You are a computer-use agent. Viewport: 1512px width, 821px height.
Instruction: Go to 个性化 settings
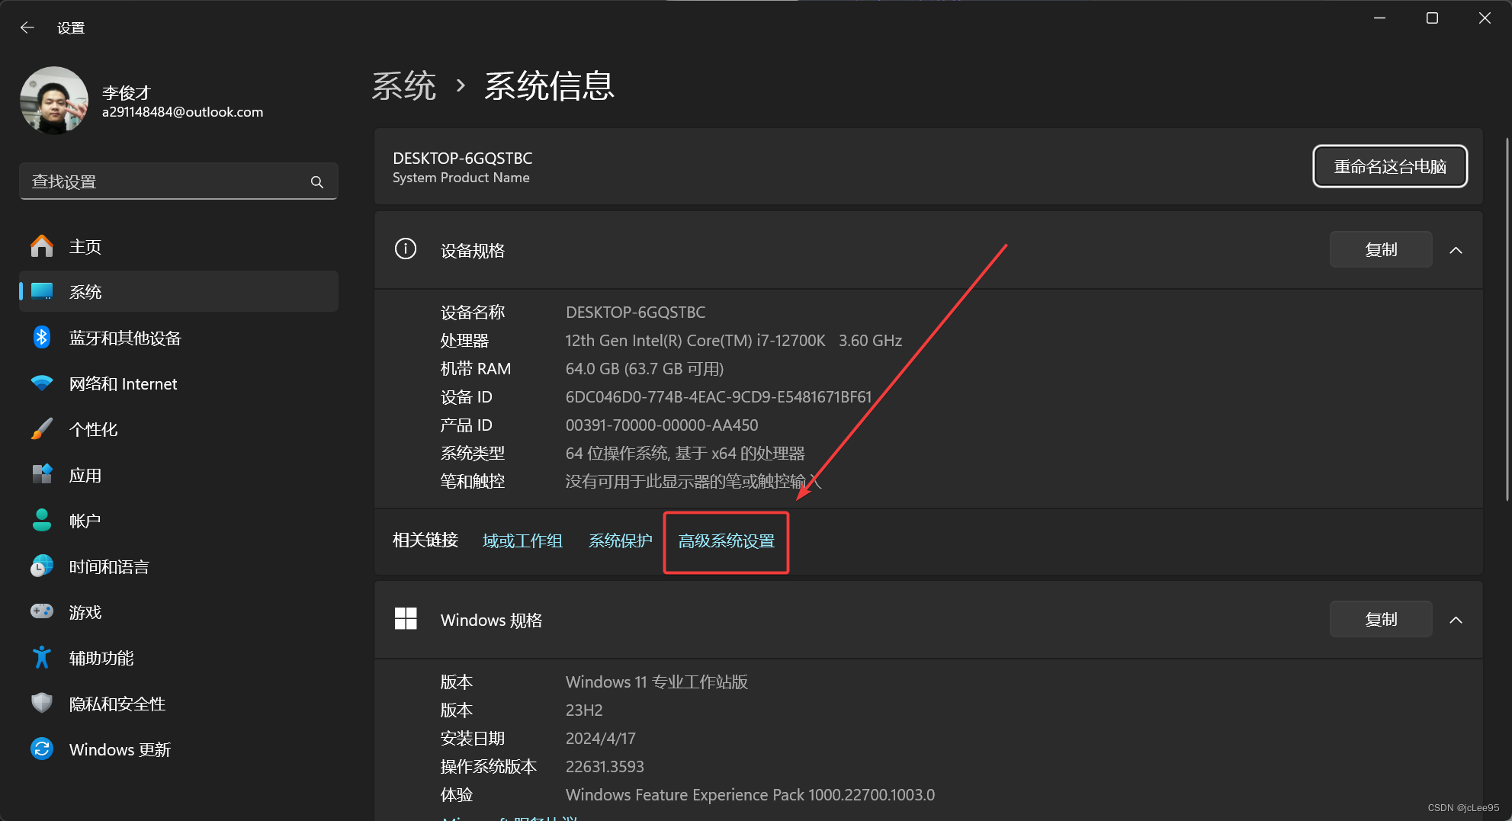[x=178, y=428]
